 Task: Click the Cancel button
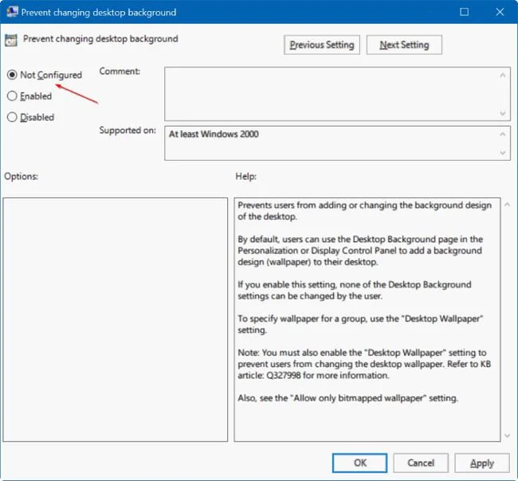(421, 463)
